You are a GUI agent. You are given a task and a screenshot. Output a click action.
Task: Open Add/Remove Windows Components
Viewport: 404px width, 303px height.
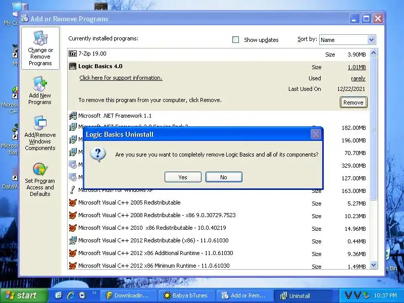click(x=40, y=133)
